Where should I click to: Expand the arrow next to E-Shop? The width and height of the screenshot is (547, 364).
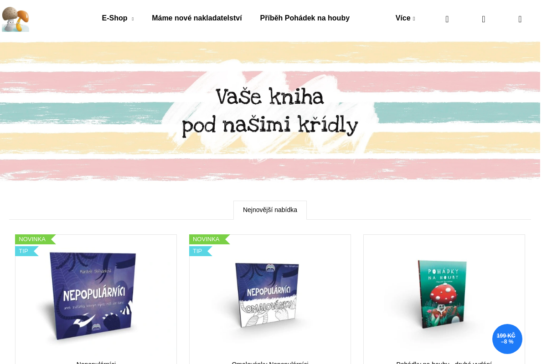click(x=133, y=19)
